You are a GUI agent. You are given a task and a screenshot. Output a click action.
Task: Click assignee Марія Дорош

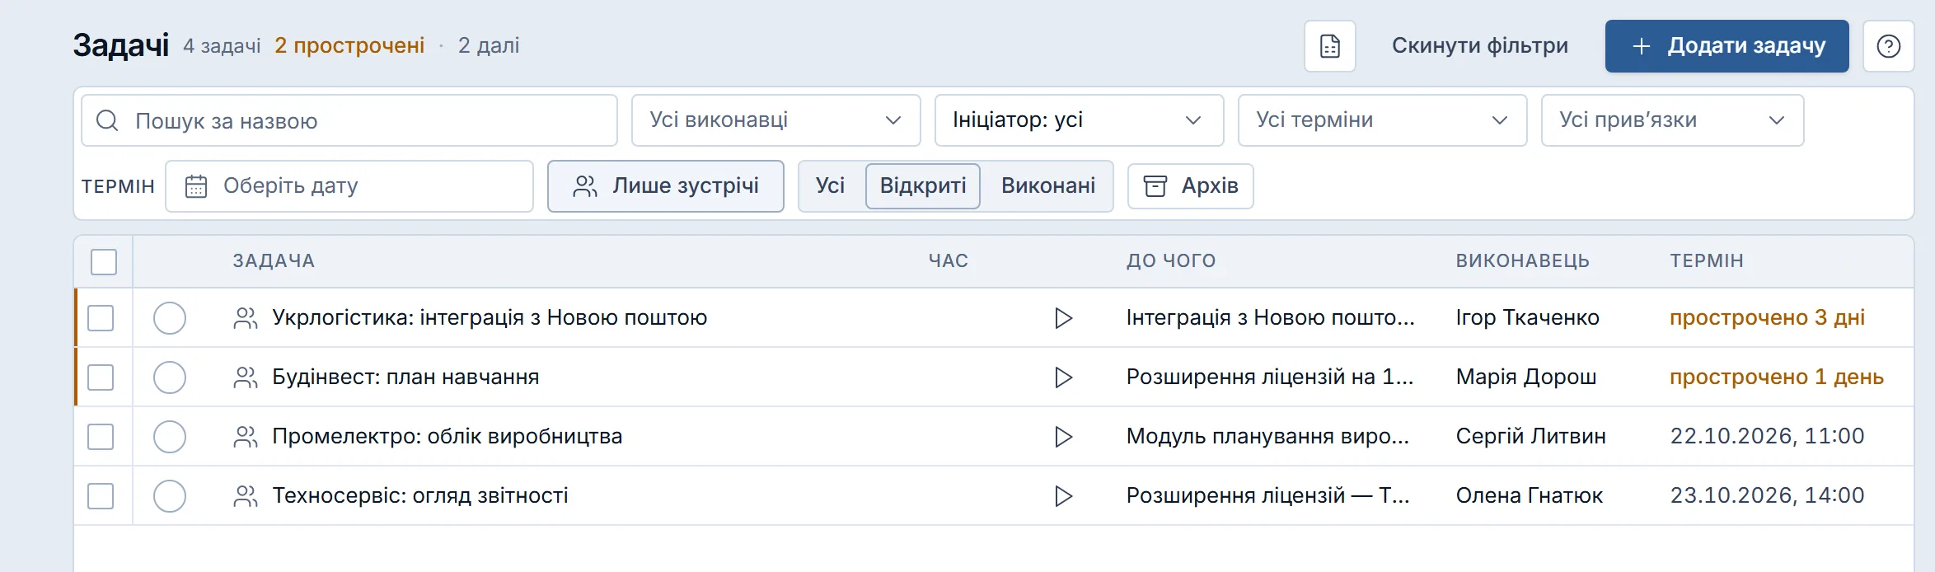1526,377
